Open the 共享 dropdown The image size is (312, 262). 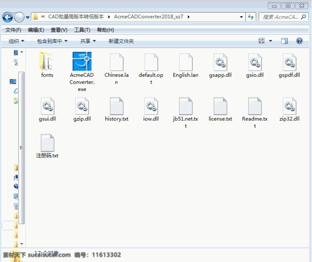pos(88,41)
